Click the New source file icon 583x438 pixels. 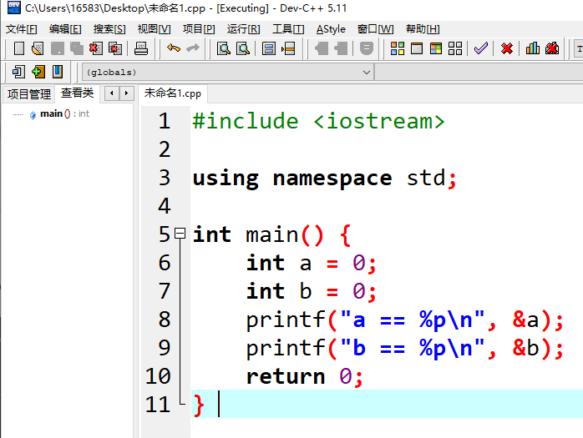click(18, 48)
